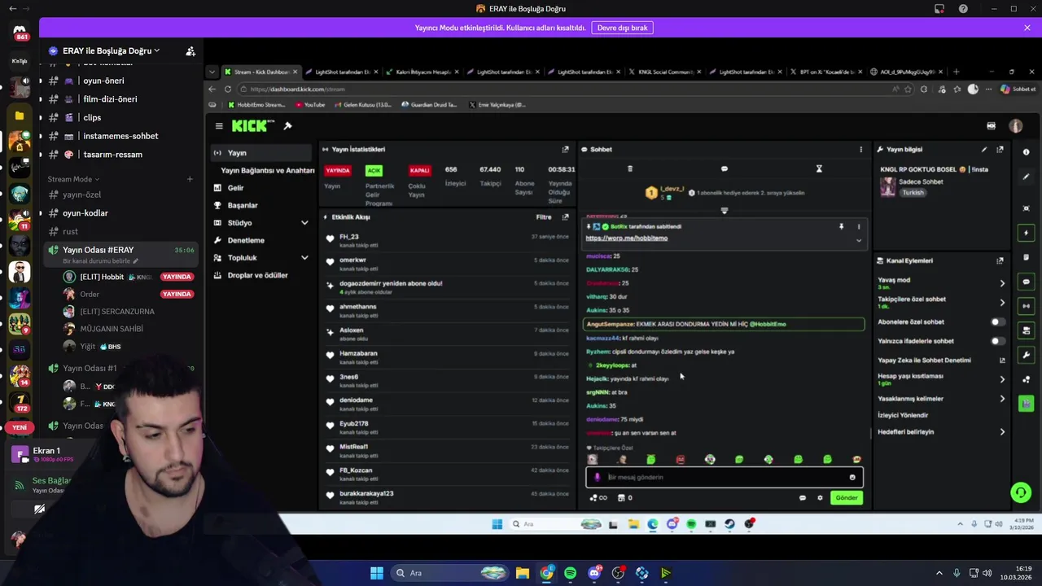This screenshot has height=586, width=1042.
Task: Select [ELIT] SERCANZURNA voice member
Action: tap(116, 312)
